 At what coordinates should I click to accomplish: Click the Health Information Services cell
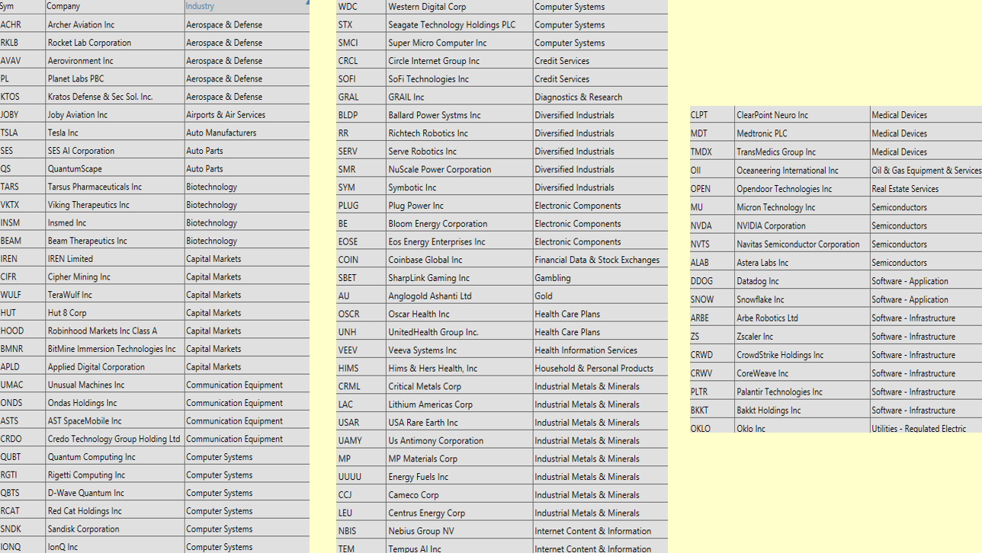coord(600,350)
